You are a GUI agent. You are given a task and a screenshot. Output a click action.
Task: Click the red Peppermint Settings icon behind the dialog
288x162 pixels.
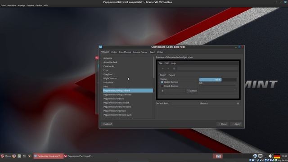[x=97, y=58]
